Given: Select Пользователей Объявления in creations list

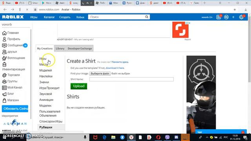Looking at the screenshot, I should coord(50,114).
